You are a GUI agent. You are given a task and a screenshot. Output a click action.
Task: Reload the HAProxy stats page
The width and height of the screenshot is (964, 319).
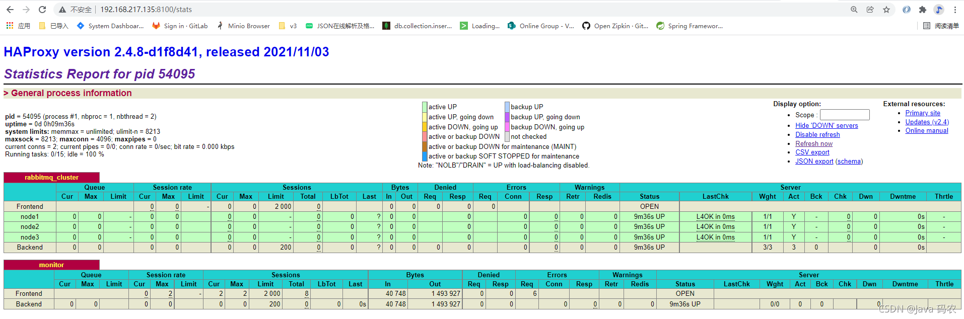point(42,10)
